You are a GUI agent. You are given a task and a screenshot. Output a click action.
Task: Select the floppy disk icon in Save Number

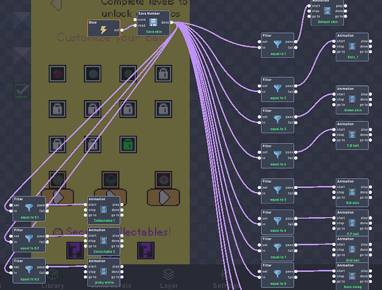coord(153,23)
